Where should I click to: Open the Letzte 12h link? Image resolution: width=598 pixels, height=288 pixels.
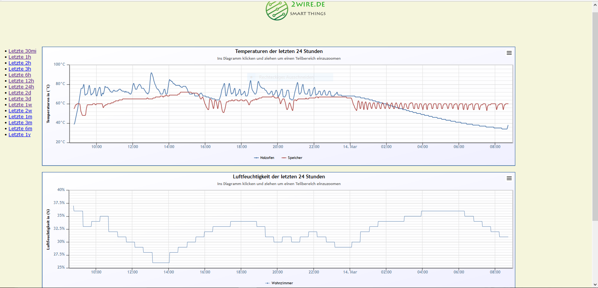pyautogui.click(x=21, y=81)
